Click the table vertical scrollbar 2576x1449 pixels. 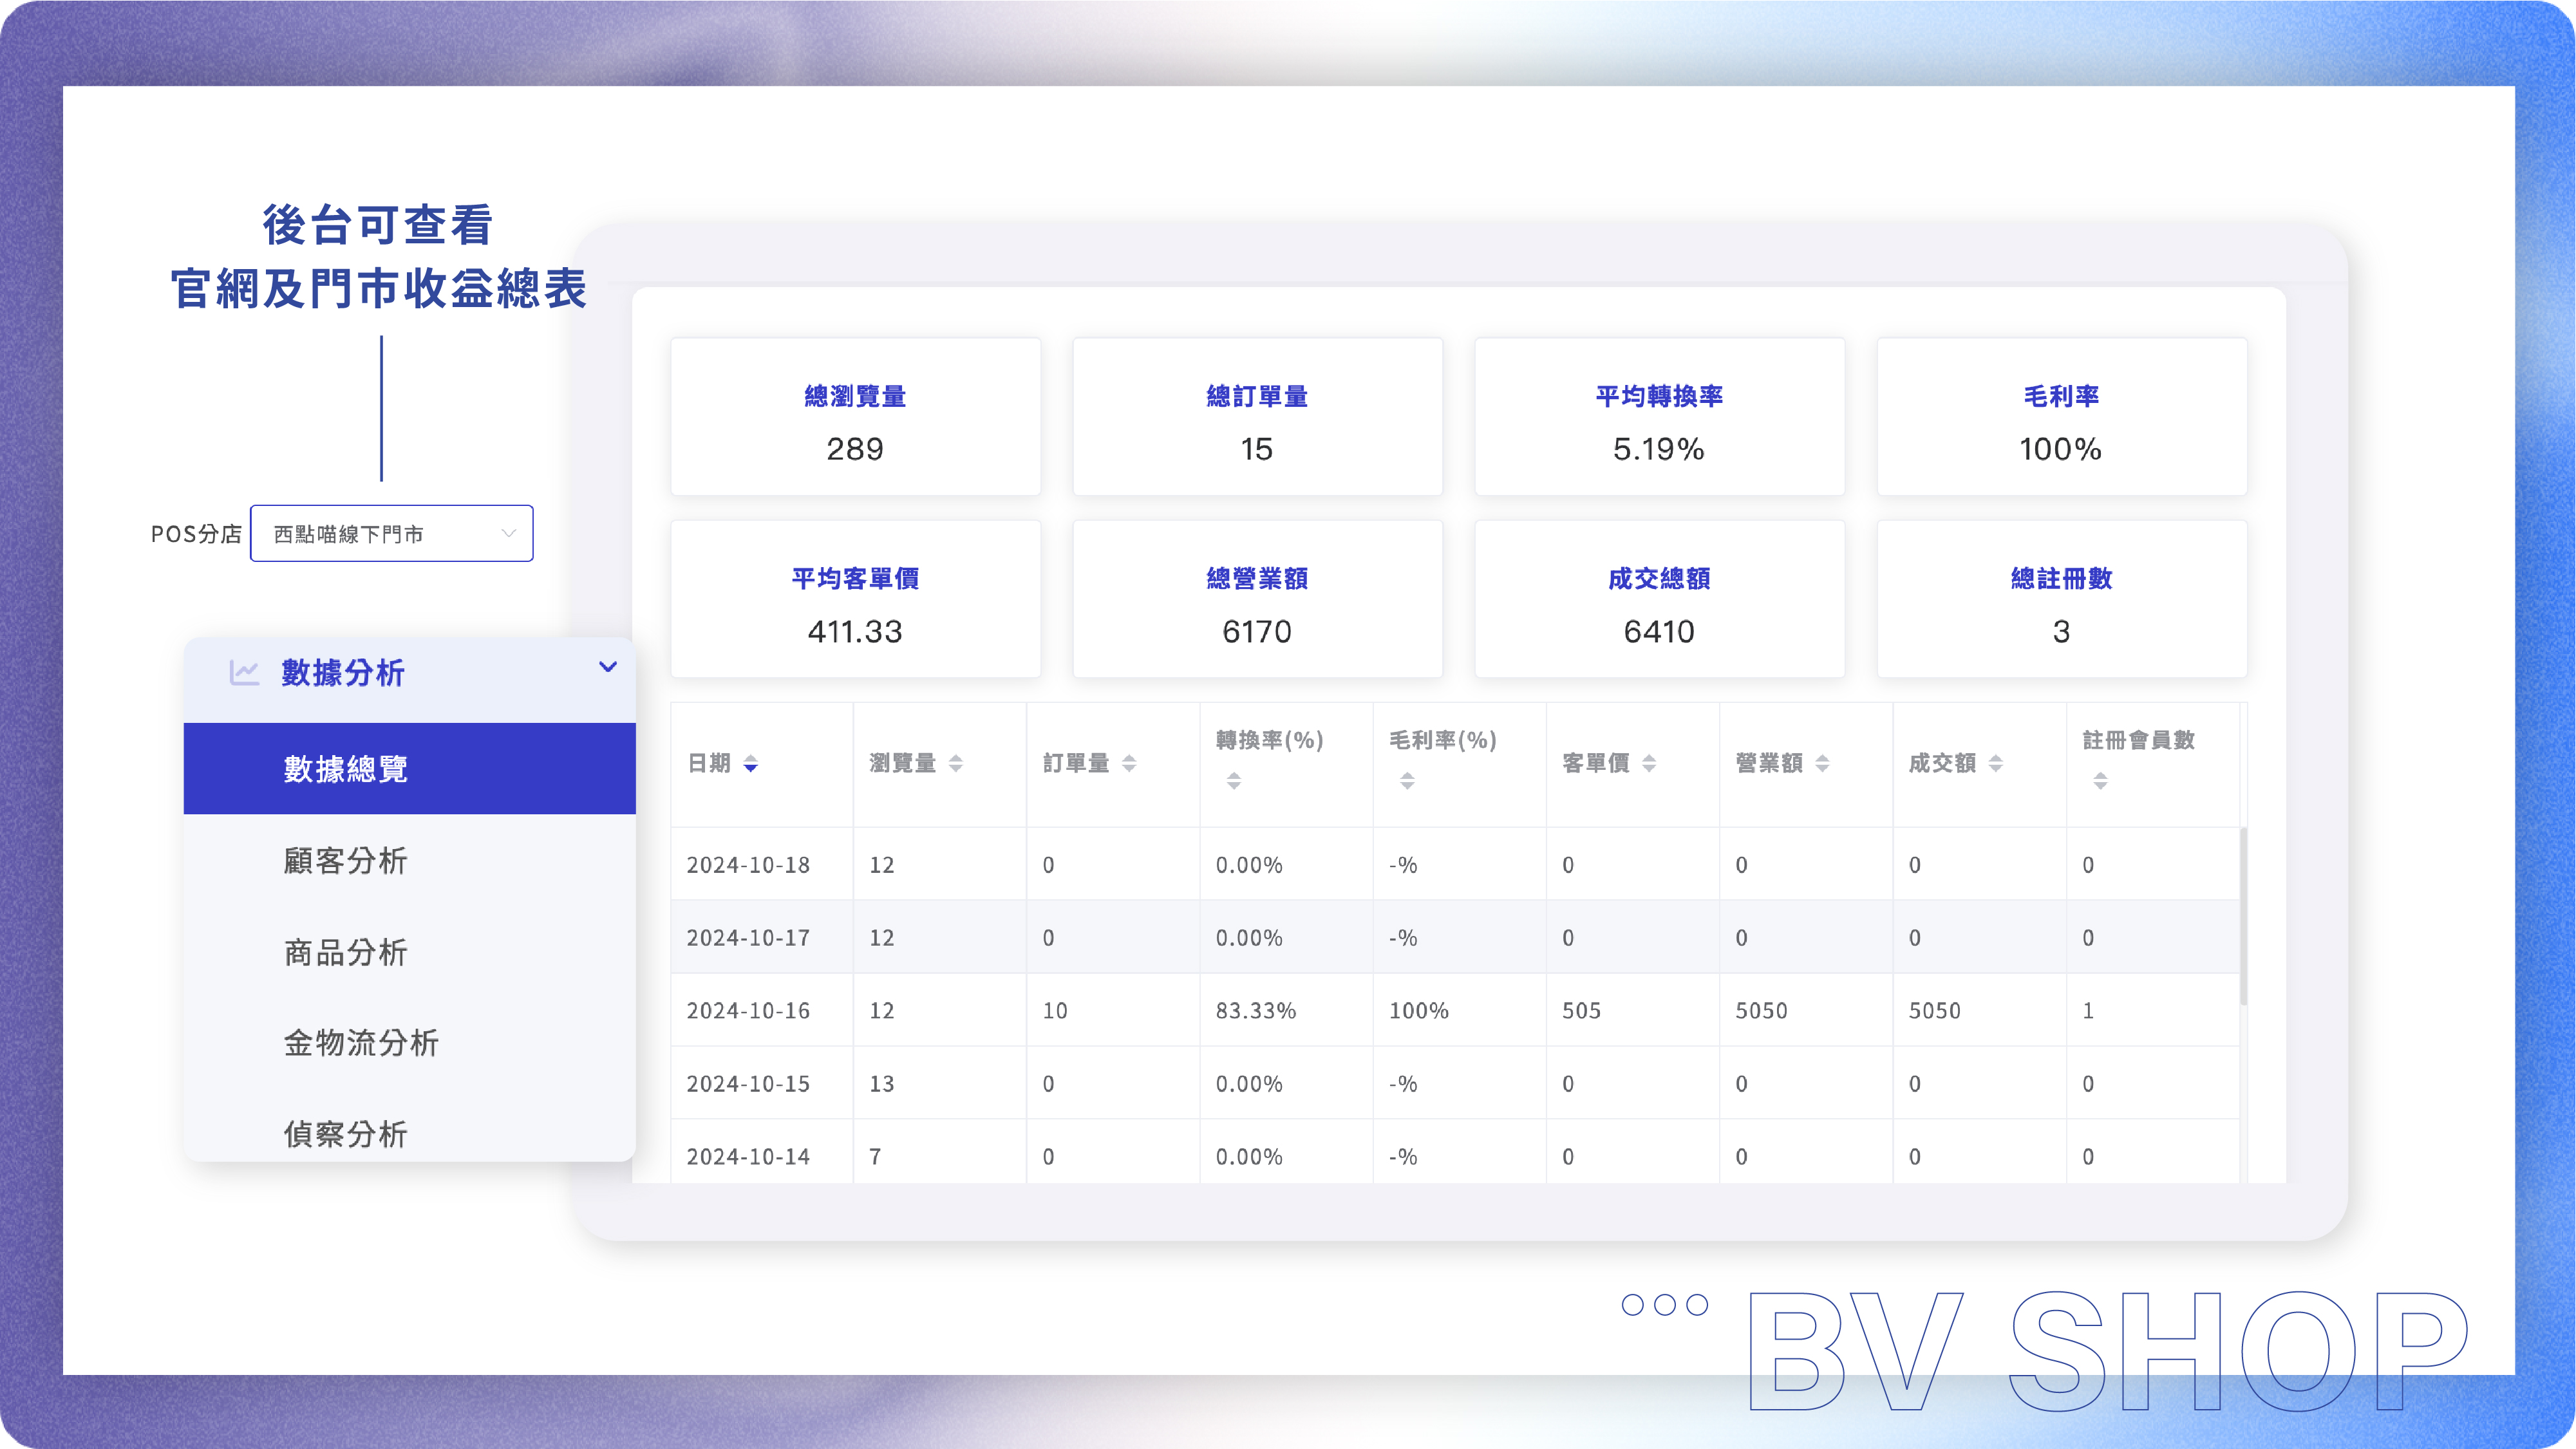pyautogui.click(x=2243, y=915)
